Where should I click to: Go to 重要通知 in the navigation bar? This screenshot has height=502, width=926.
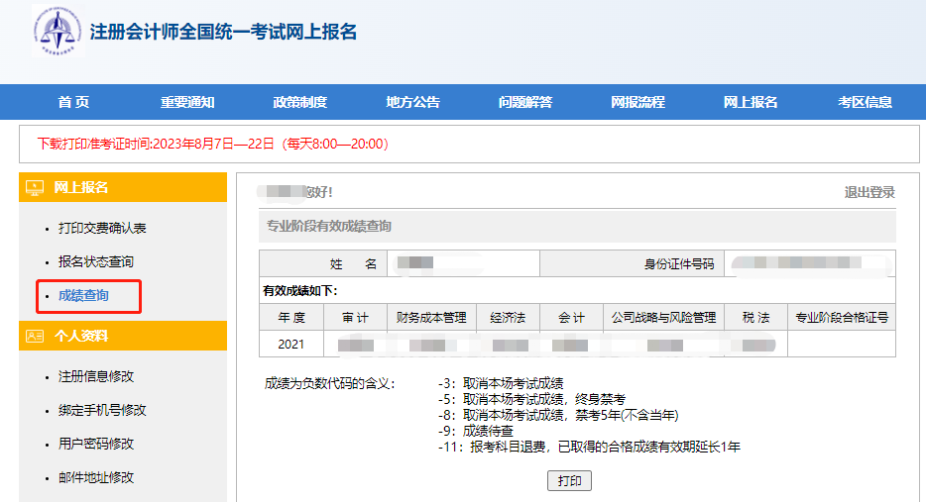coord(187,102)
